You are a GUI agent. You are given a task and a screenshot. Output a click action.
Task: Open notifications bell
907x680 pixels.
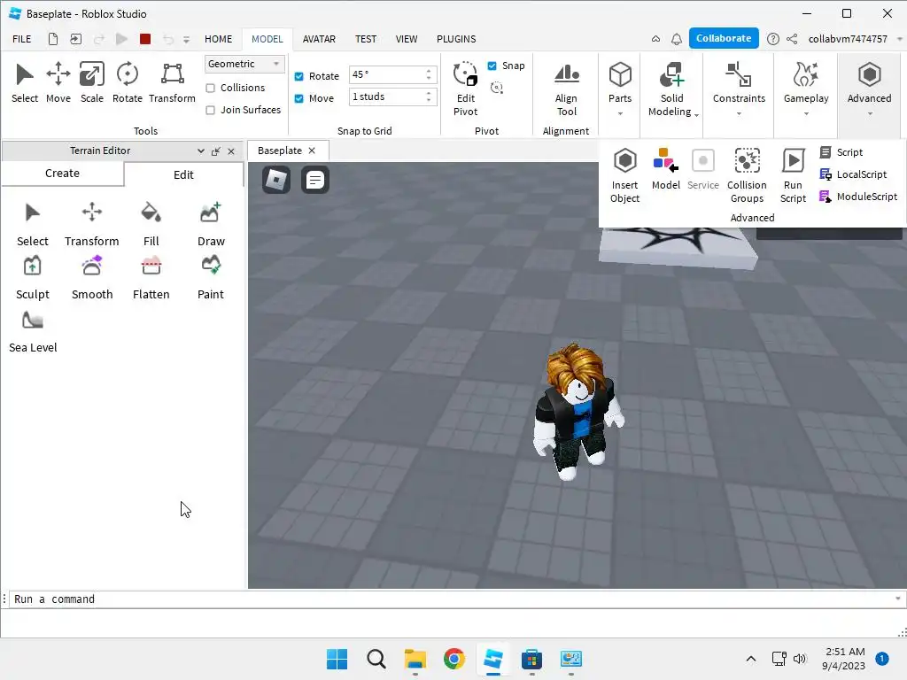(676, 39)
